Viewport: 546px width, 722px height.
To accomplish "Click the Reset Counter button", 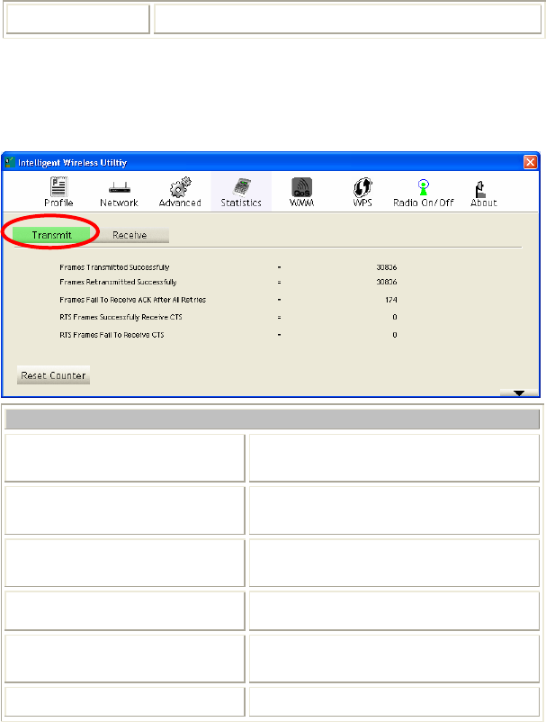I will 53,375.
